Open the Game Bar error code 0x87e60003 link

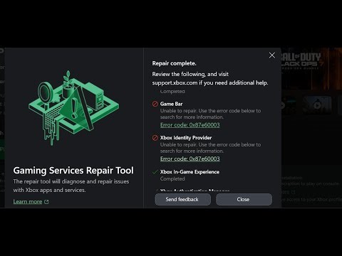point(190,125)
